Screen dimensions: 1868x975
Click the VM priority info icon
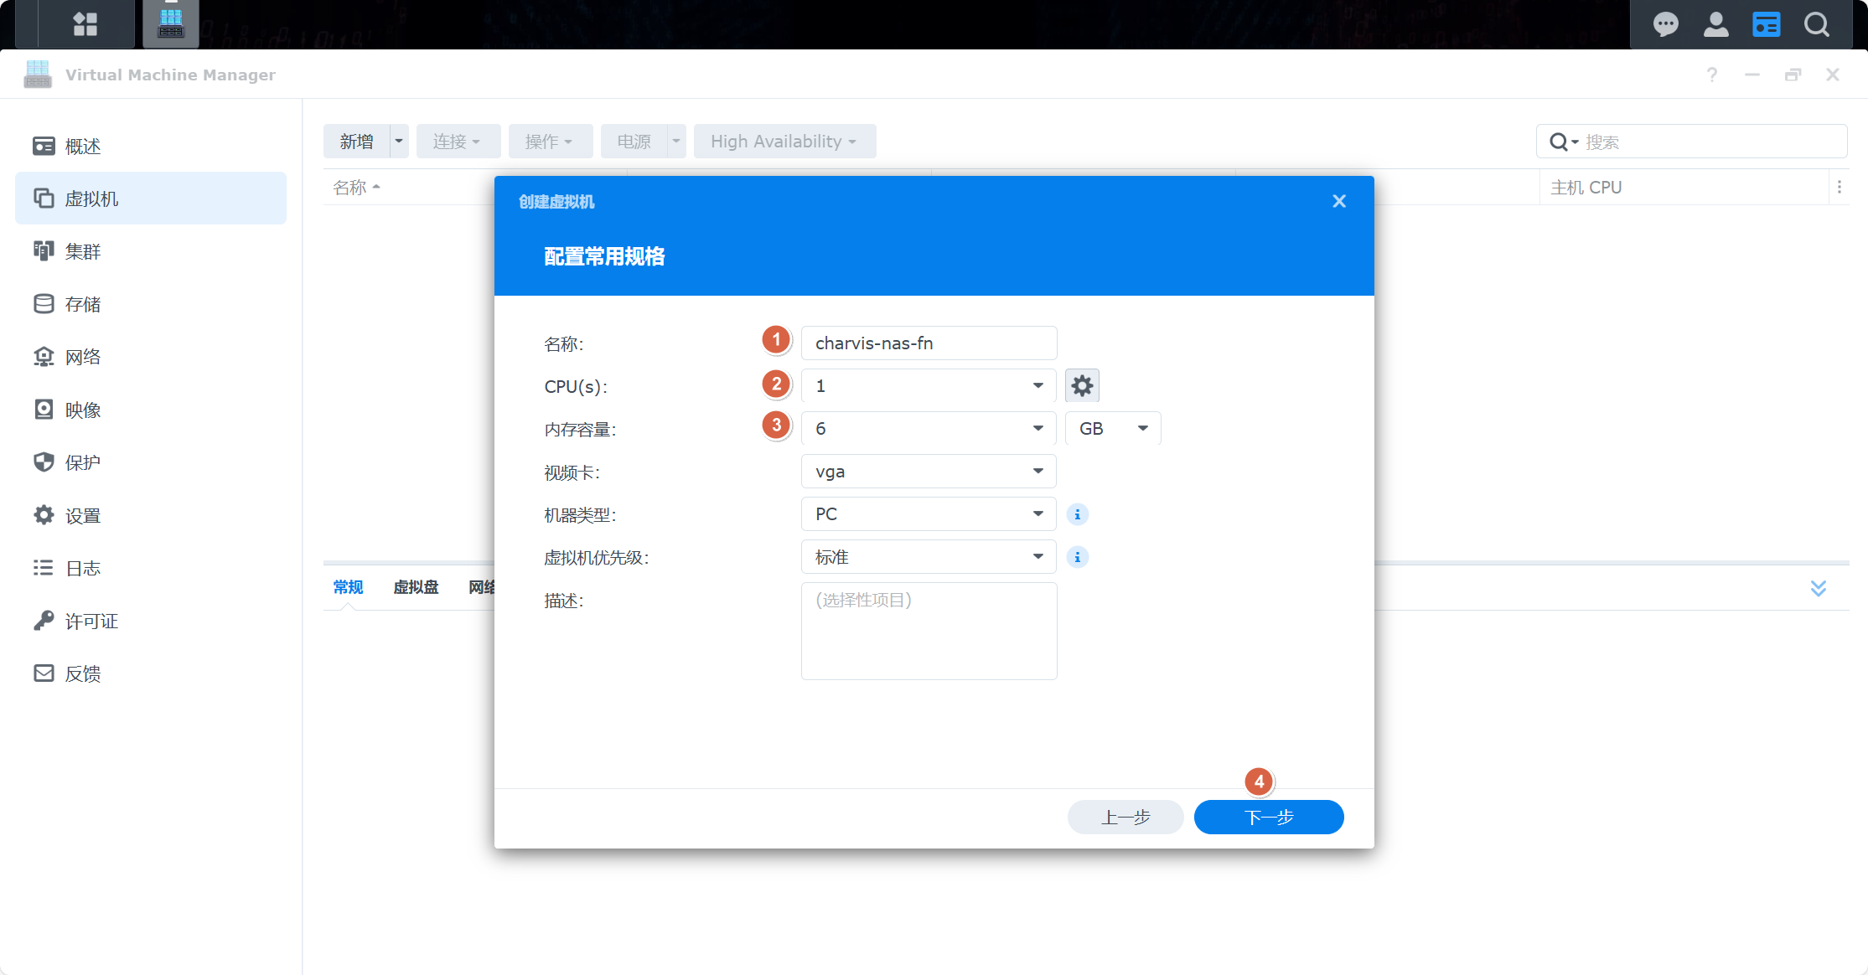pos(1078,557)
